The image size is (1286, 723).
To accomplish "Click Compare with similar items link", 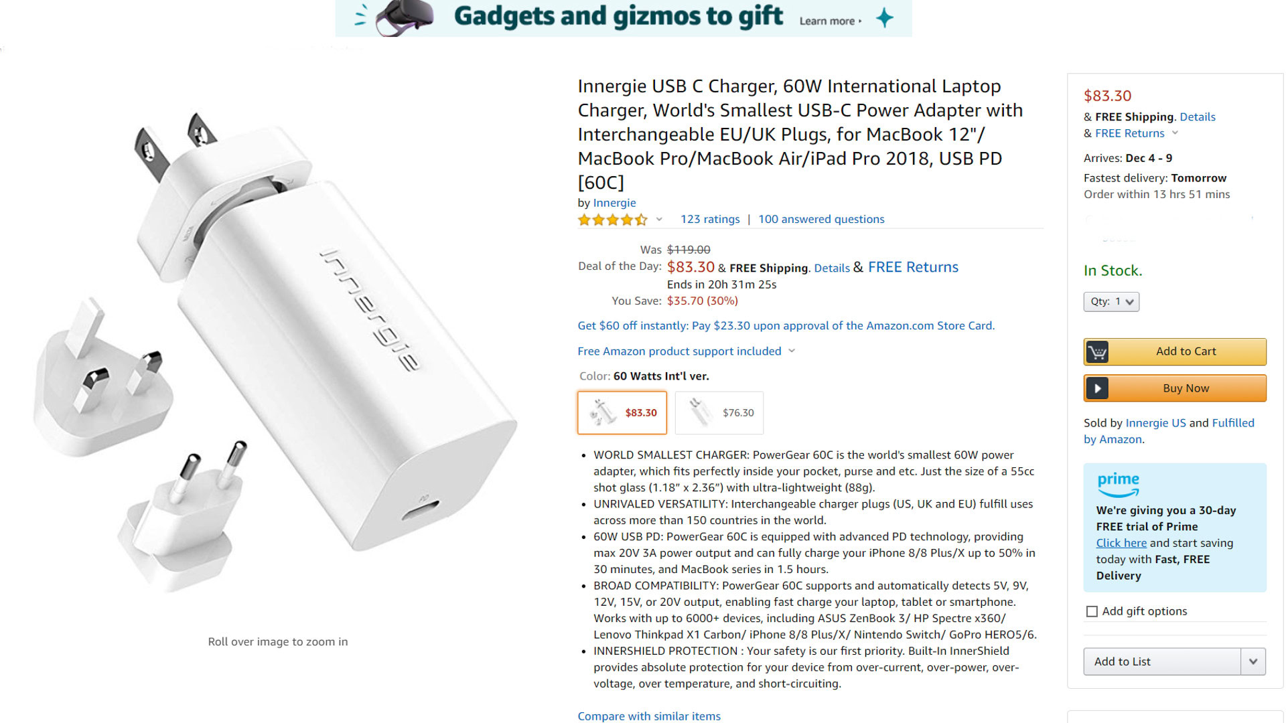I will point(649,716).
